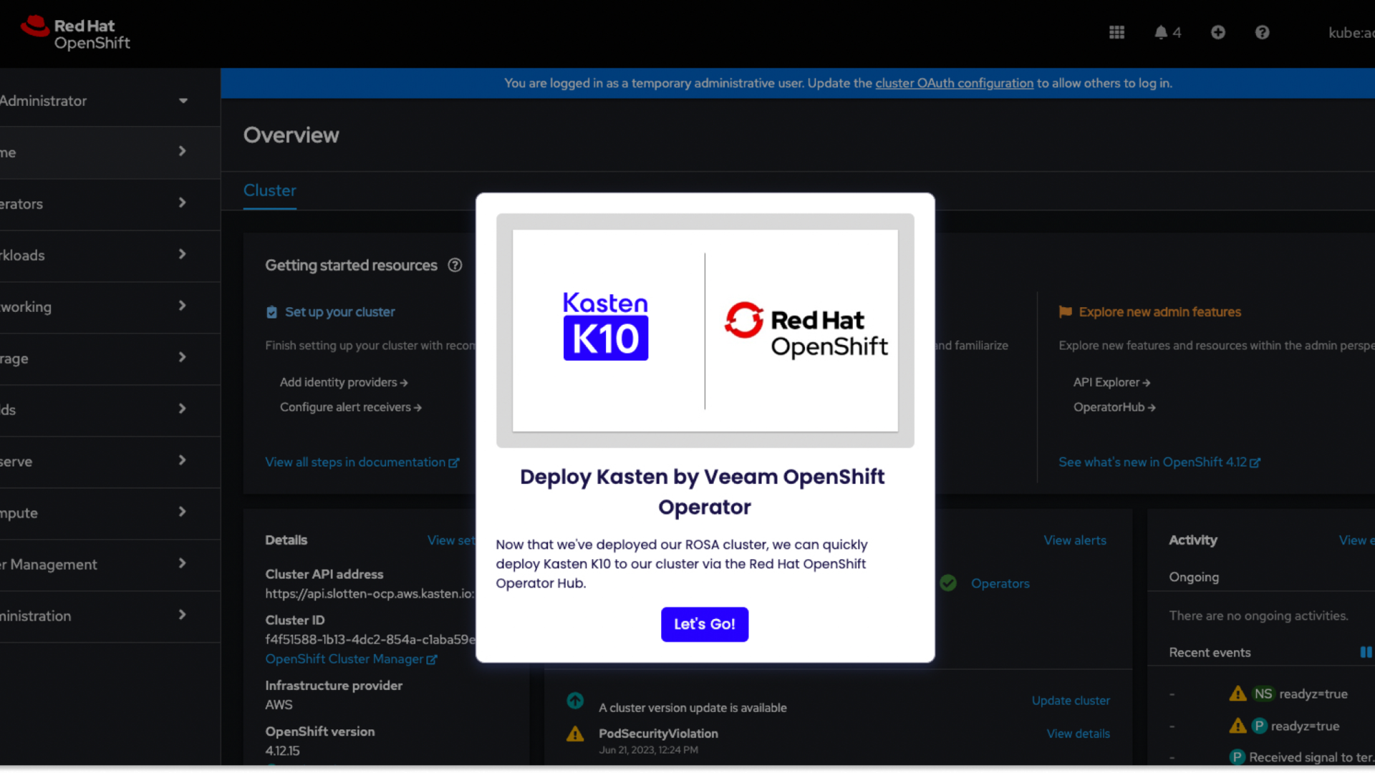Open the Operators status link
The image size is (1375, 773).
1000,583
